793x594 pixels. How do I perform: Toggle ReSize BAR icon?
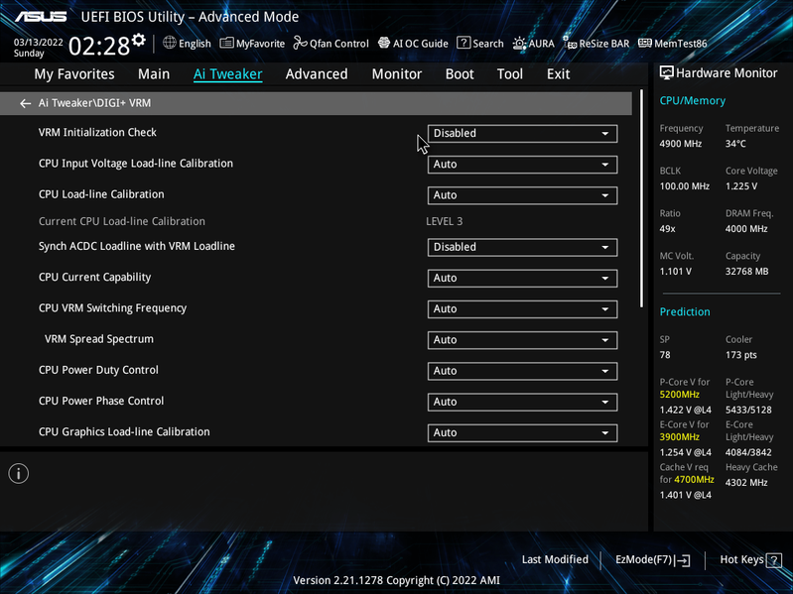pyautogui.click(x=570, y=43)
